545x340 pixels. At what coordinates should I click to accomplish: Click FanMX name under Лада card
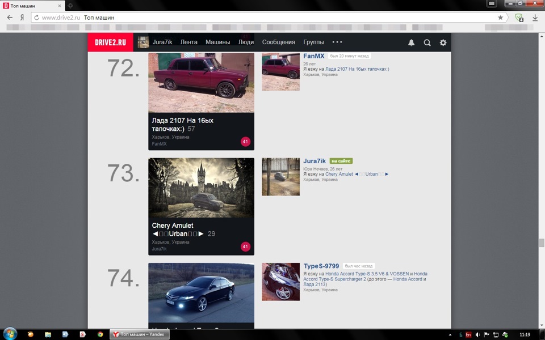(159, 143)
